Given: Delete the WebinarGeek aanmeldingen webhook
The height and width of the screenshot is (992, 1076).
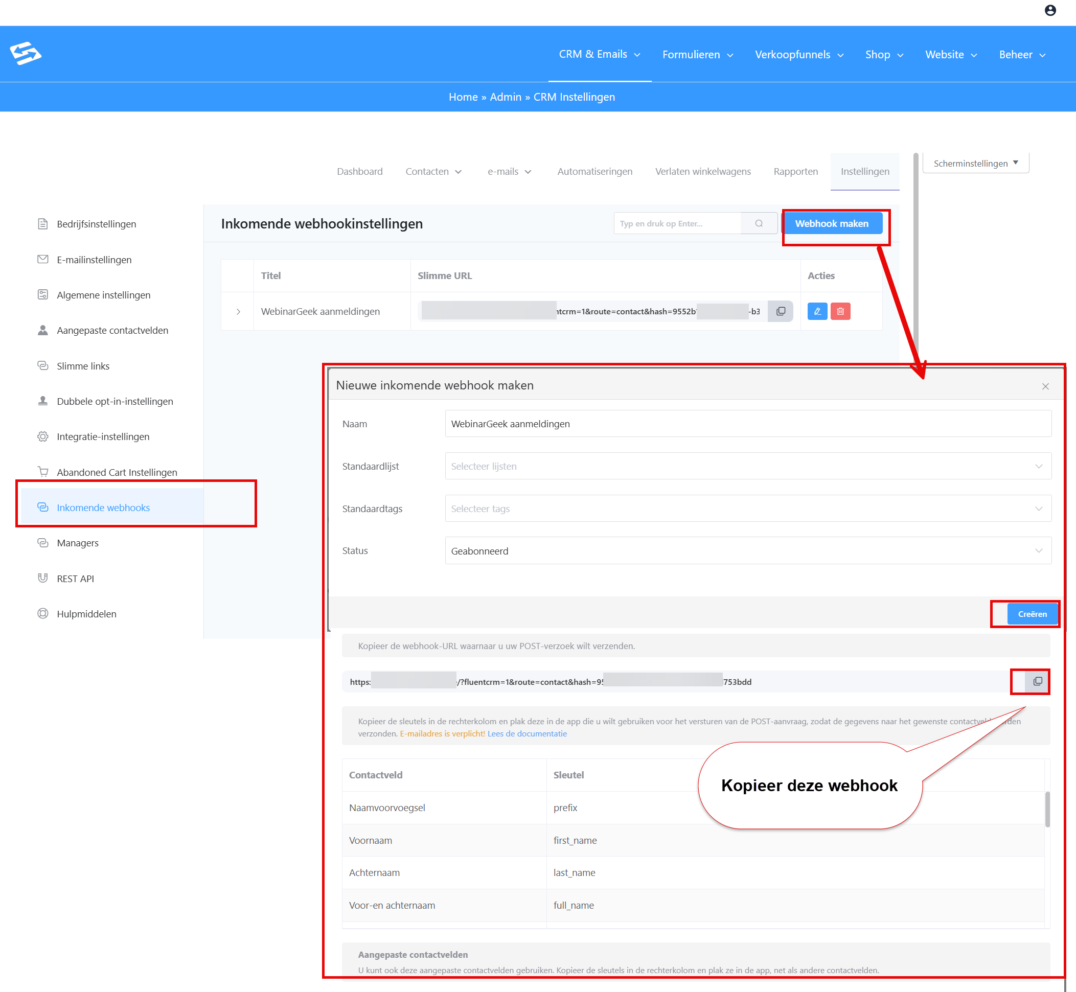Looking at the screenshot, I should pos(840,311).
